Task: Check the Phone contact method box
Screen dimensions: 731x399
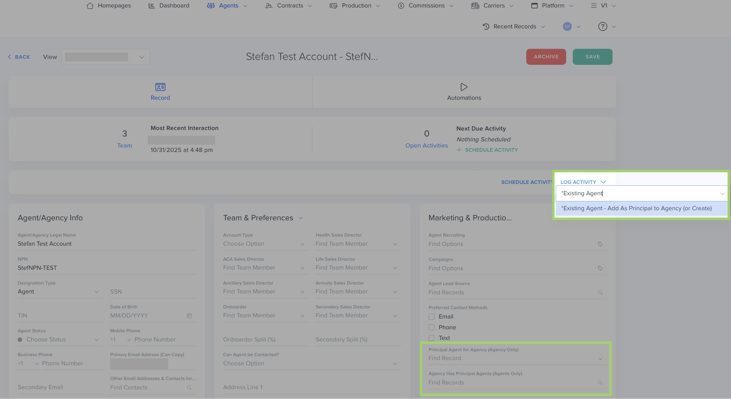Action: [431, 327]
